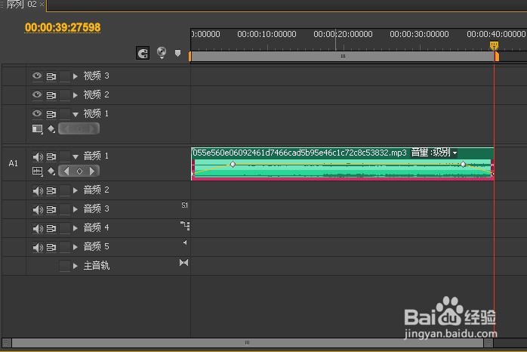Toggle lock box on 视频 3 track

64,76
